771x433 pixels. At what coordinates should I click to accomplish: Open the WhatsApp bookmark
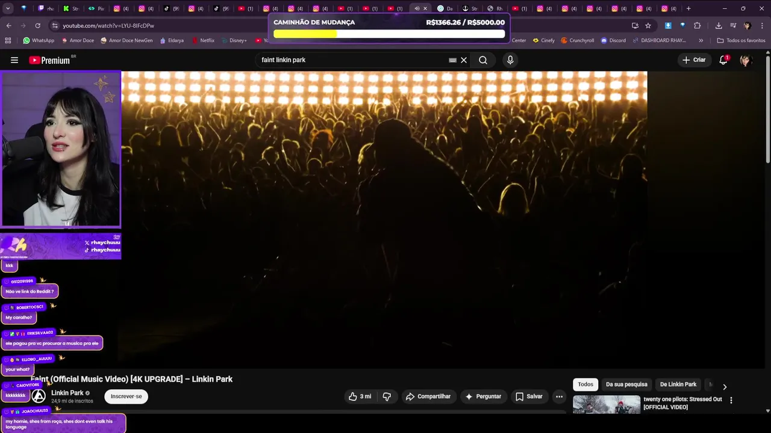[39, 40]
